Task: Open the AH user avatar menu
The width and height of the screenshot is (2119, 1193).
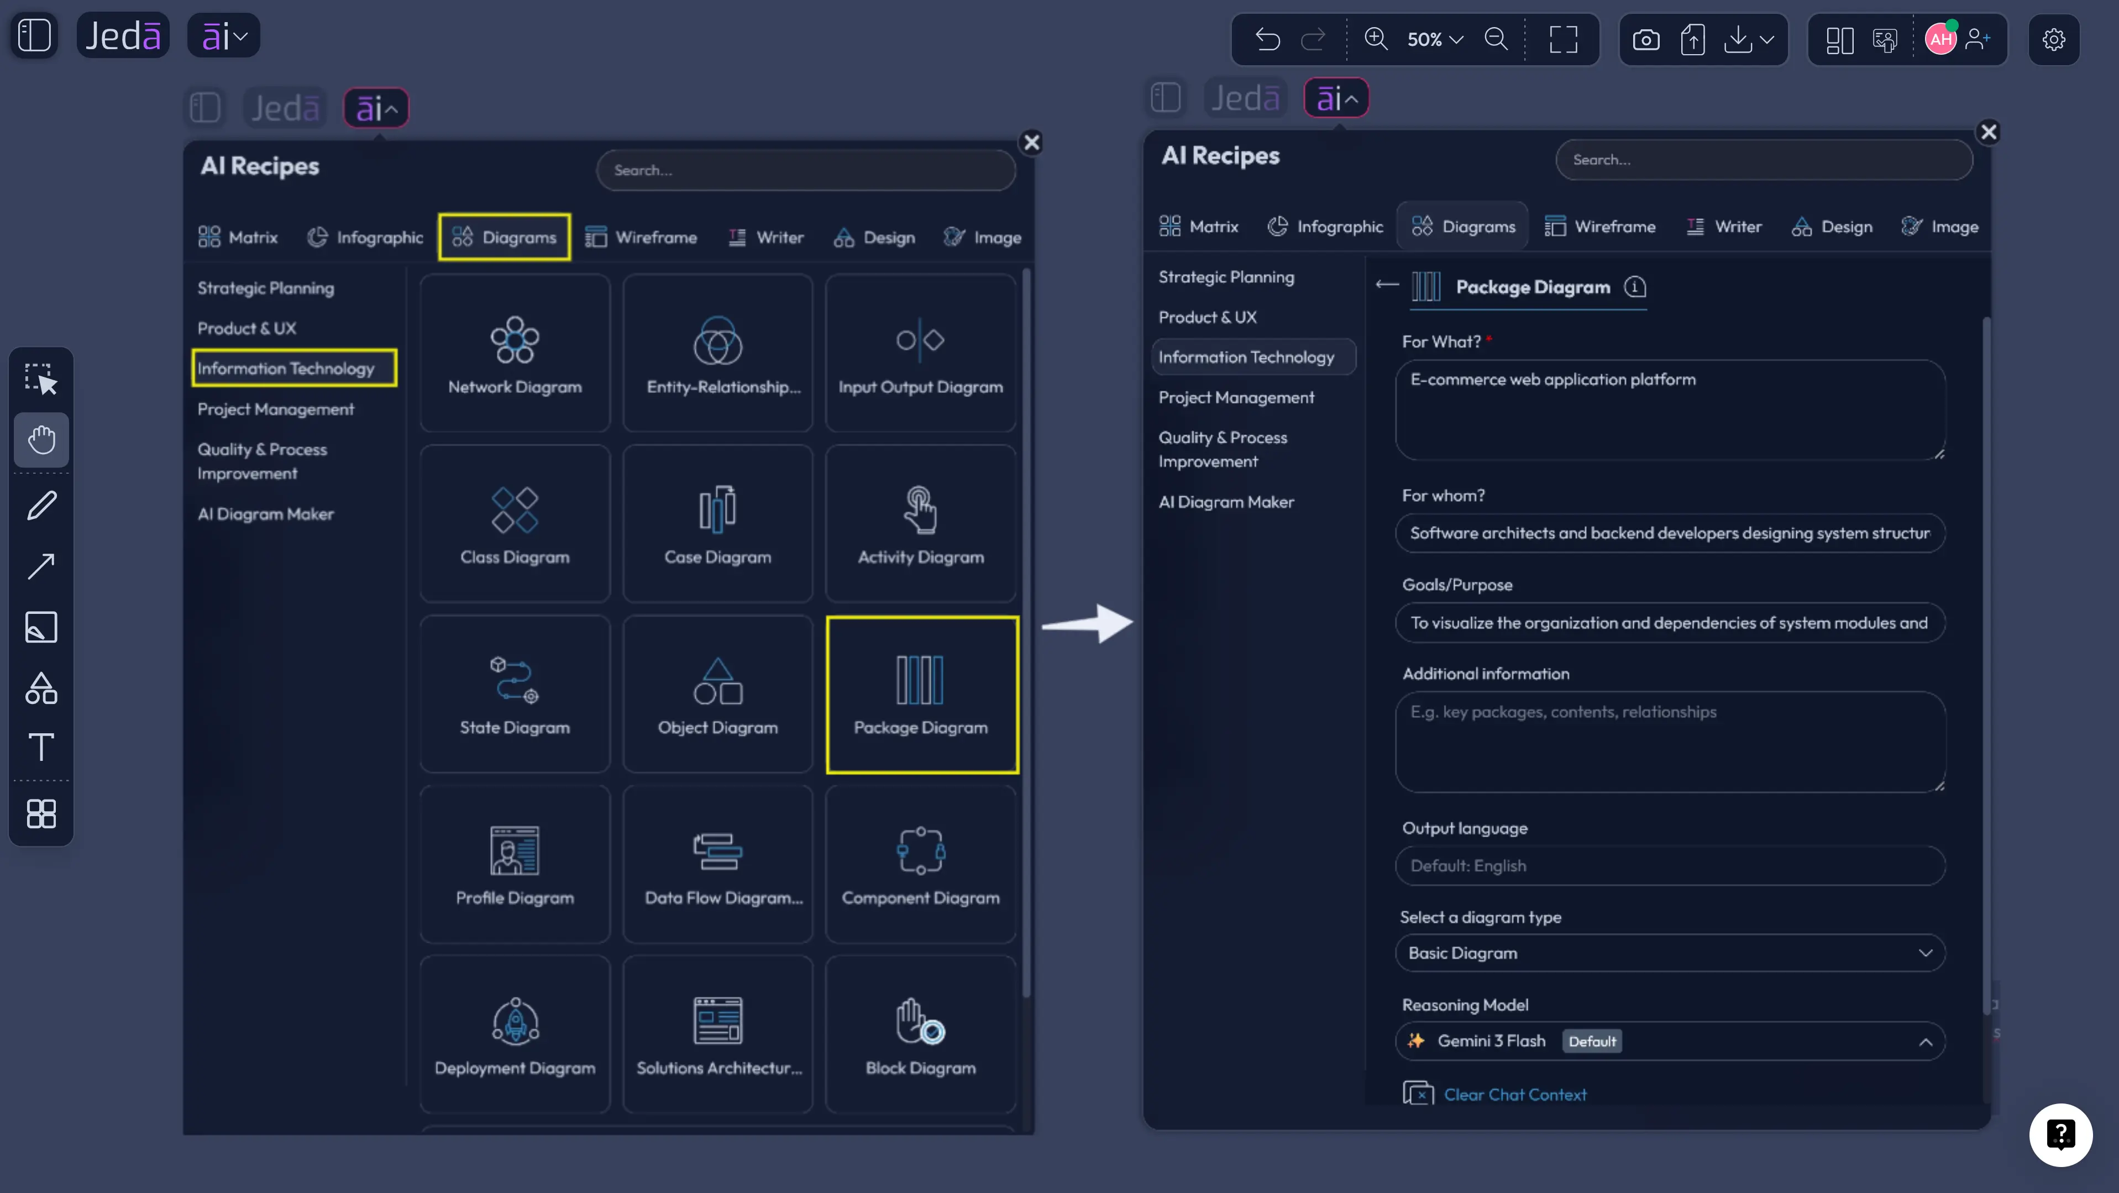Action: [1940, 39]
